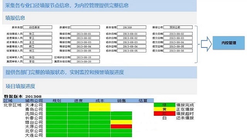247x139 pixels.
Task: Click the yellow legend swatch 正在填报
Action: pyautogui.click(x=164, y=109)
